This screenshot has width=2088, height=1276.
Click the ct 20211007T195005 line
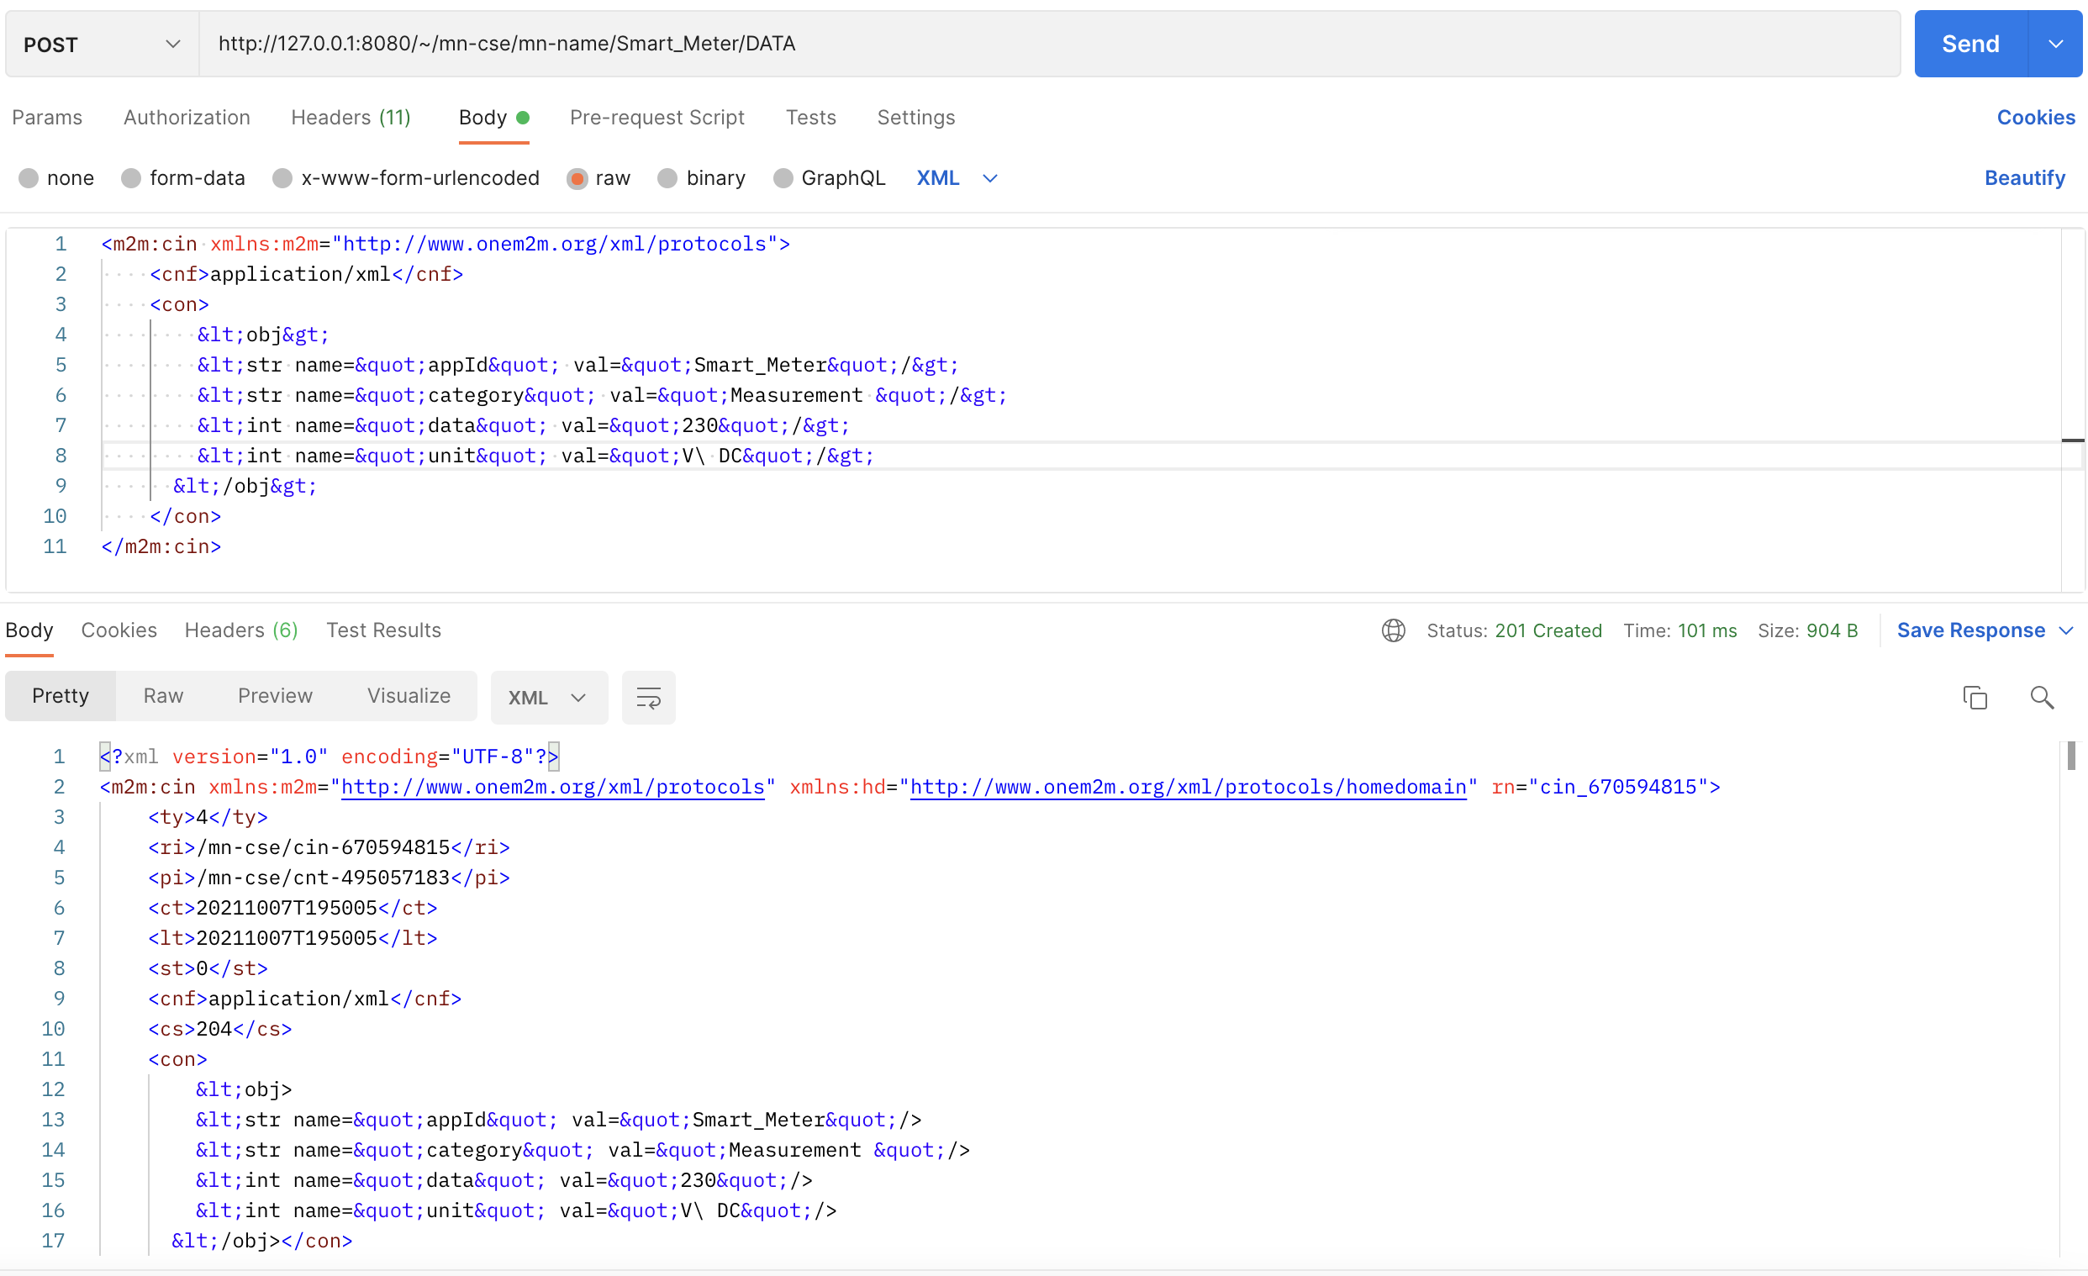pyautogui.click(x=293, y=909)
